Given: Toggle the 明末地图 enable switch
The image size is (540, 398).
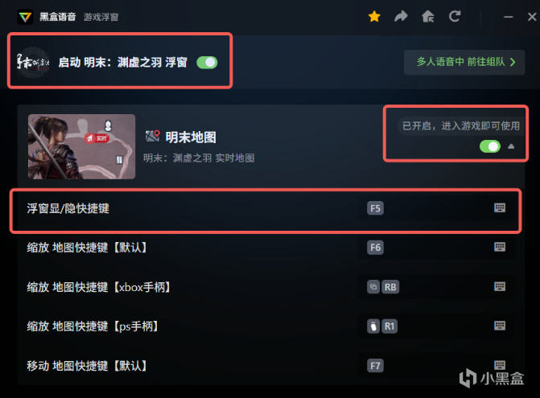Looking at the screenshot, I should (490, 146).
